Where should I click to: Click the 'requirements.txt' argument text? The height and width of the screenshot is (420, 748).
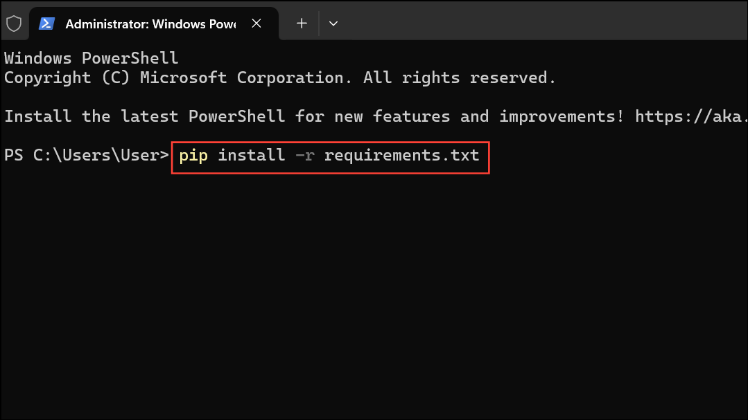pyautogui.click(x=401, y=156)
